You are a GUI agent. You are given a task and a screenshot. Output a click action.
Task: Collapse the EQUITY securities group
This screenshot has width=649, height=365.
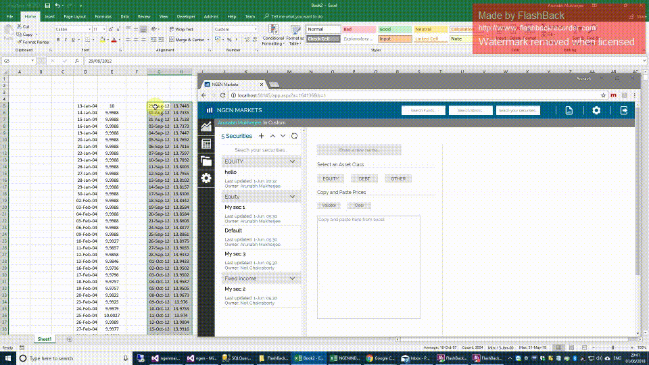tap(293, 162)
